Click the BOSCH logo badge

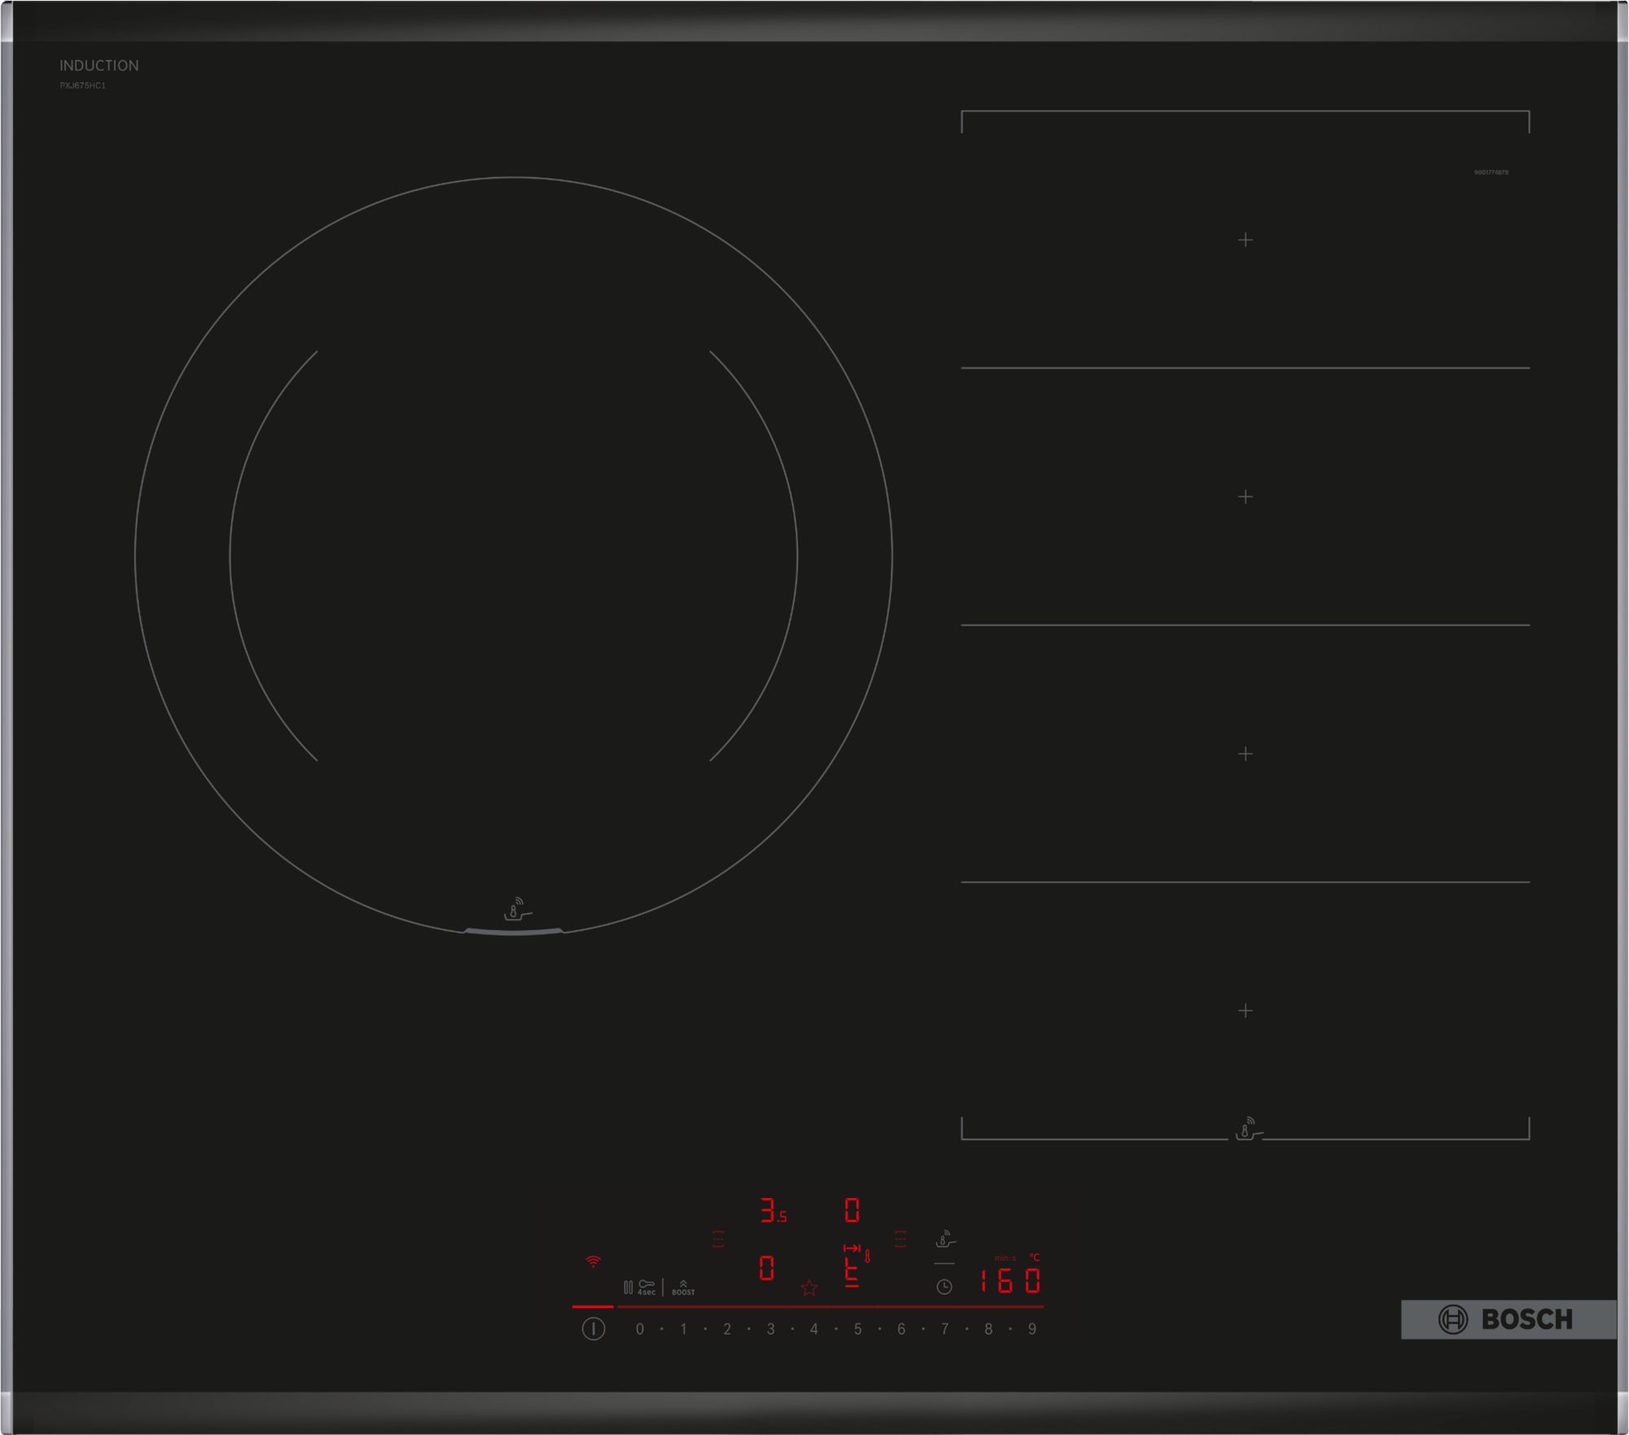1508,1319
